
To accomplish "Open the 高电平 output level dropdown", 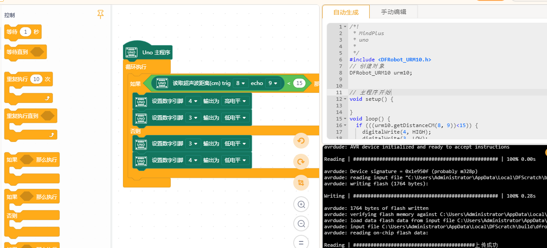I will (x=235, y=101).
